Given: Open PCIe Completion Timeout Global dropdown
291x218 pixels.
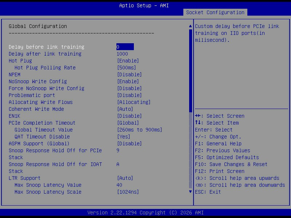Looking at the screenshot, I should (x=128, y=123).
